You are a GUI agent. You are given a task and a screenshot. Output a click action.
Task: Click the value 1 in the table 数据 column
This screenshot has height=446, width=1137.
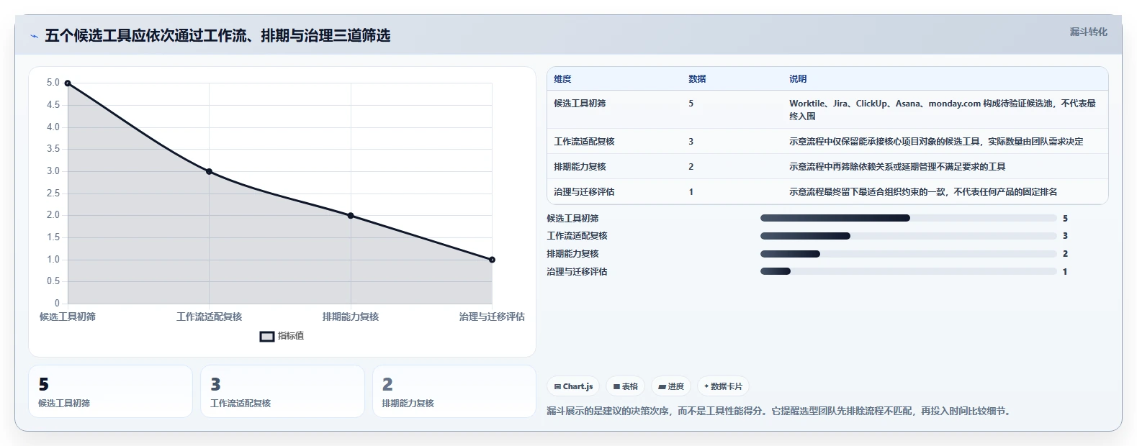(691, 192)
